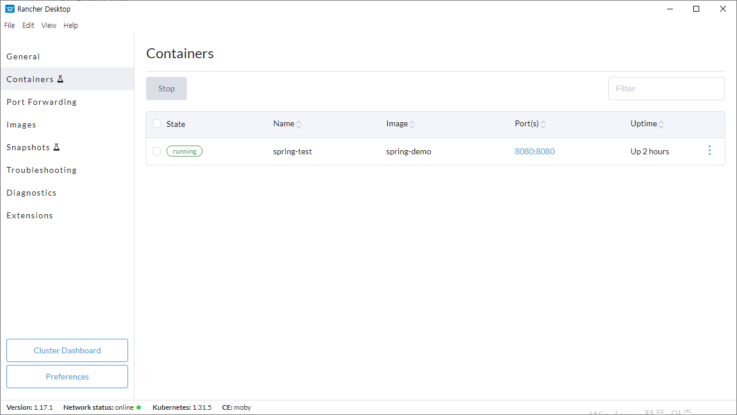Go to the Troubleshooting page

coord(67,170)
